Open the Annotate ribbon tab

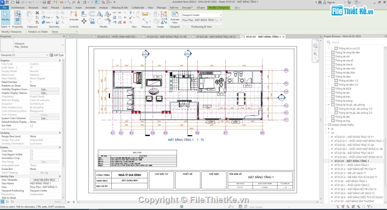[x=90, y=8]
